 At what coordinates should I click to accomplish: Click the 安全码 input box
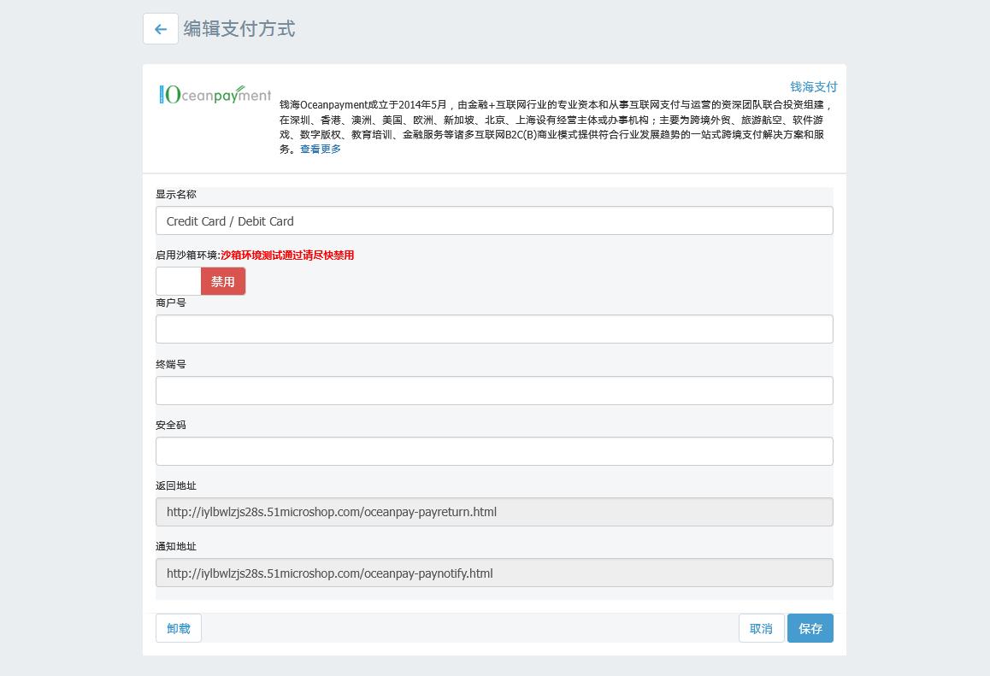(494, 451)
